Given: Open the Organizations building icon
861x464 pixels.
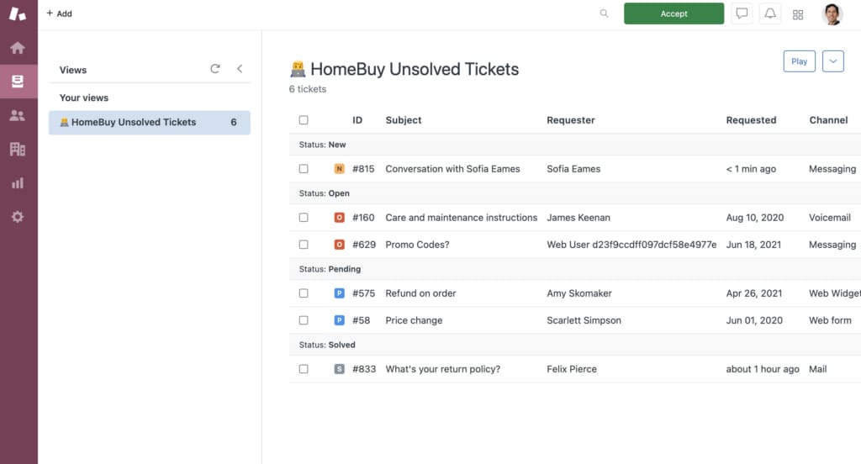Looking at the screenshot, I should coord(18,150).
